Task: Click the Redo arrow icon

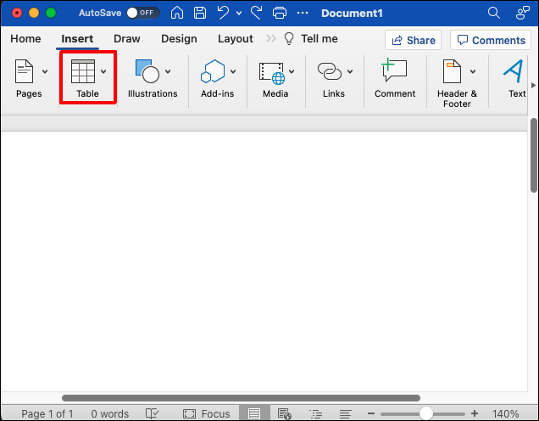Action: coord(256,13)
